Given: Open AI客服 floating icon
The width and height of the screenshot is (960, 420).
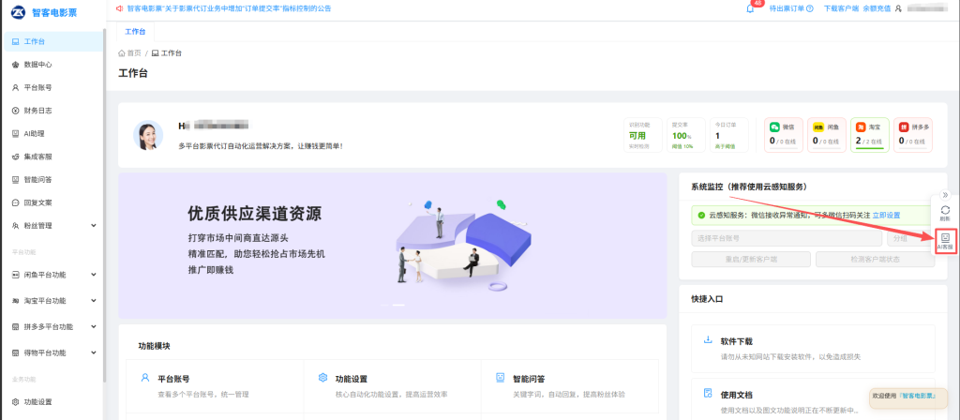Looking at the screenshot, I should click(x=945, y=241).
